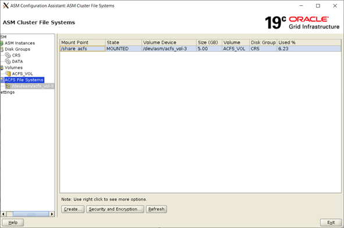Open the CRS disk group node

point(16,55)
